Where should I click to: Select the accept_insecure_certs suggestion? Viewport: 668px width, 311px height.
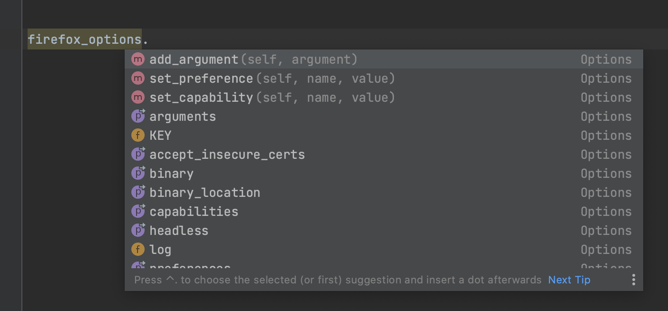[227, 155]
